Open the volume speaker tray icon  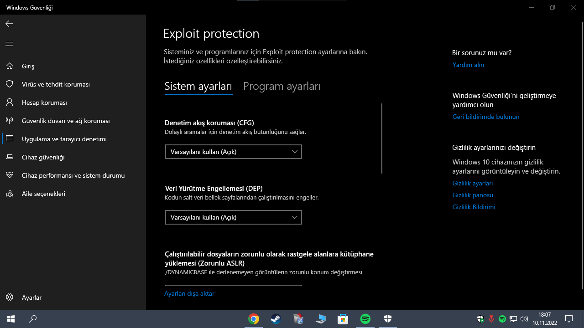524,319
